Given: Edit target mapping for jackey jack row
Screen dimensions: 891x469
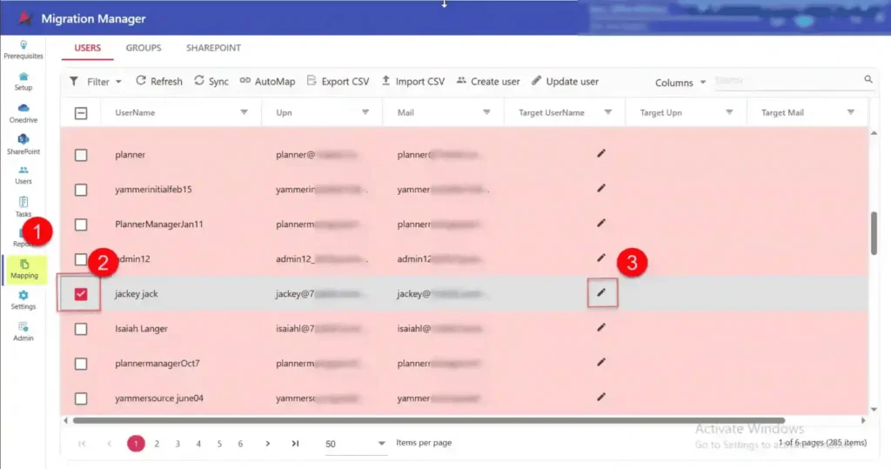Looking at the screenshot, I should 602,292.
